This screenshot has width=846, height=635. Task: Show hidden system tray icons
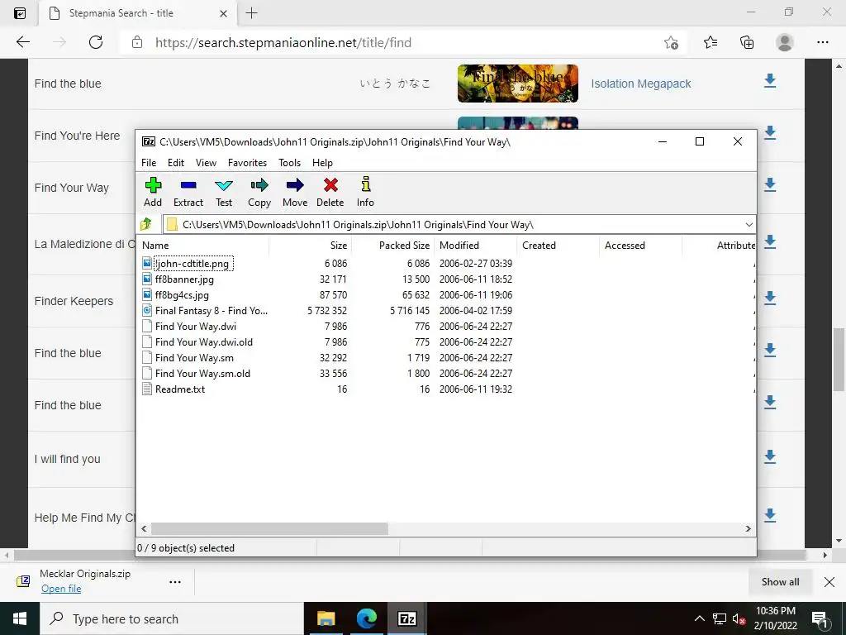[699, 618]
